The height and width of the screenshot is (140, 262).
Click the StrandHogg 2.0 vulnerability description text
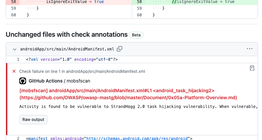tap(139, 107)
